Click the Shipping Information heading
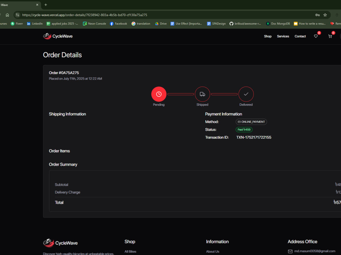 68,114
